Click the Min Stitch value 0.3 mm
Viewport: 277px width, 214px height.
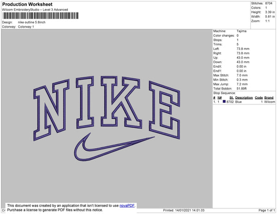point(242,80)
